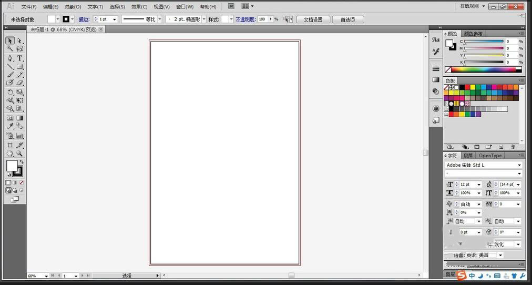Open the 窗口(W) menu
The height and width of the screenshot is (285, 532).
(x=185, y=7)
